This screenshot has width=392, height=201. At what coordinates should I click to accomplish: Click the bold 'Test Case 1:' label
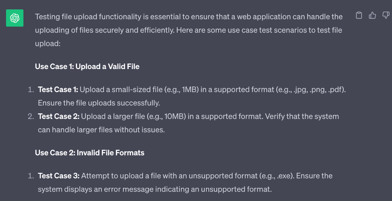point(58,90)
